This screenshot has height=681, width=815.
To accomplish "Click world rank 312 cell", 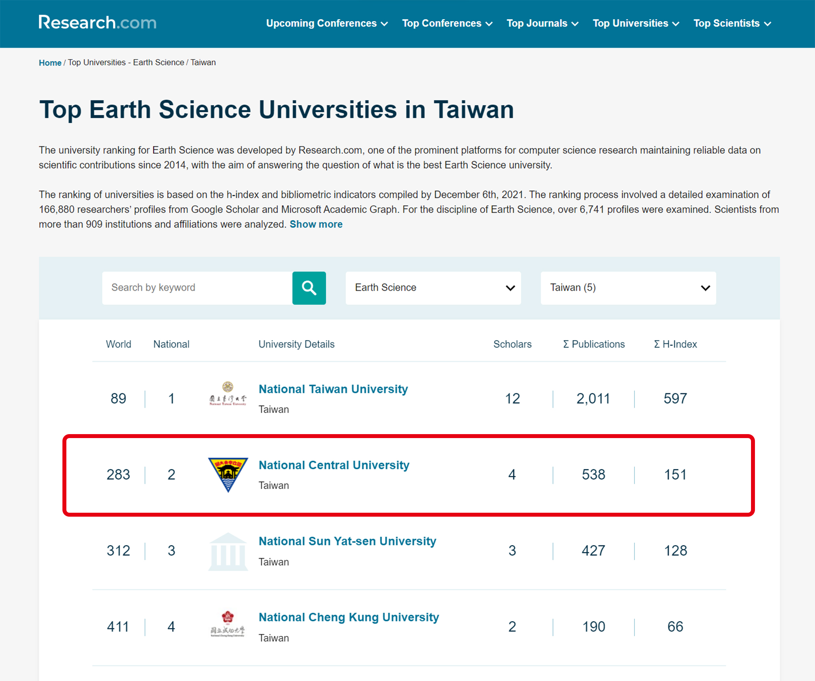I will coord(119,551).
